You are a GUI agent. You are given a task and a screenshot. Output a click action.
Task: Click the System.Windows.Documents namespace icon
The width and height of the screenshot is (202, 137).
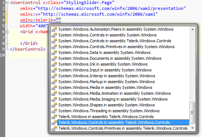coord(54,58)
